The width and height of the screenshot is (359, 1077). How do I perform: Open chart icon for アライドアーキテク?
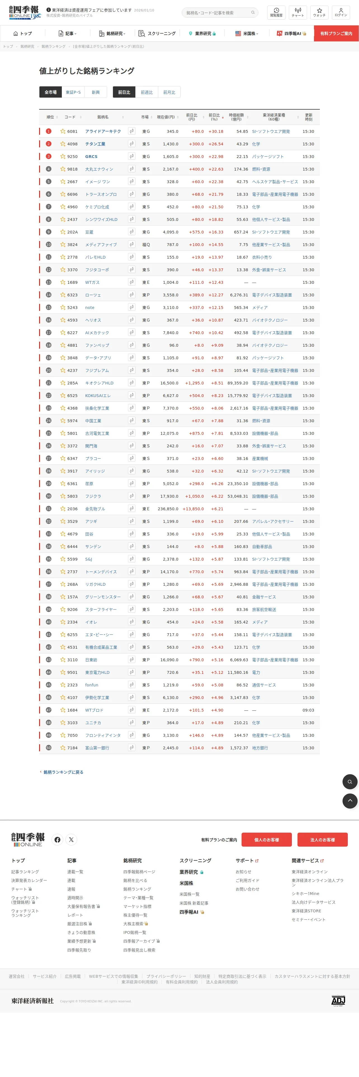132,131
